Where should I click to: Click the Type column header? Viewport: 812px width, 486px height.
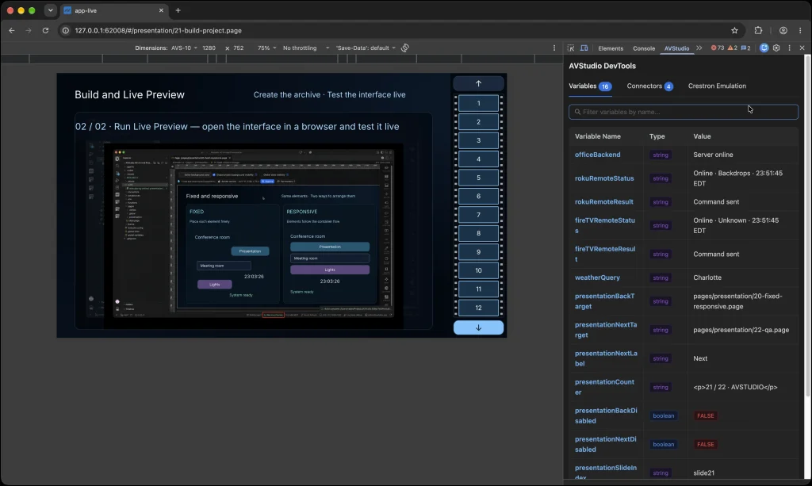click(x=657, y=136)
